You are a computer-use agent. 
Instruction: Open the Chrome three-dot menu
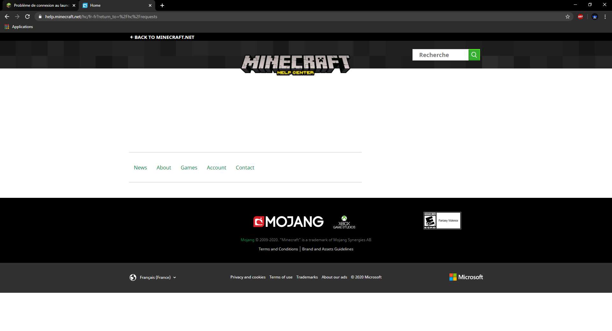605,17
